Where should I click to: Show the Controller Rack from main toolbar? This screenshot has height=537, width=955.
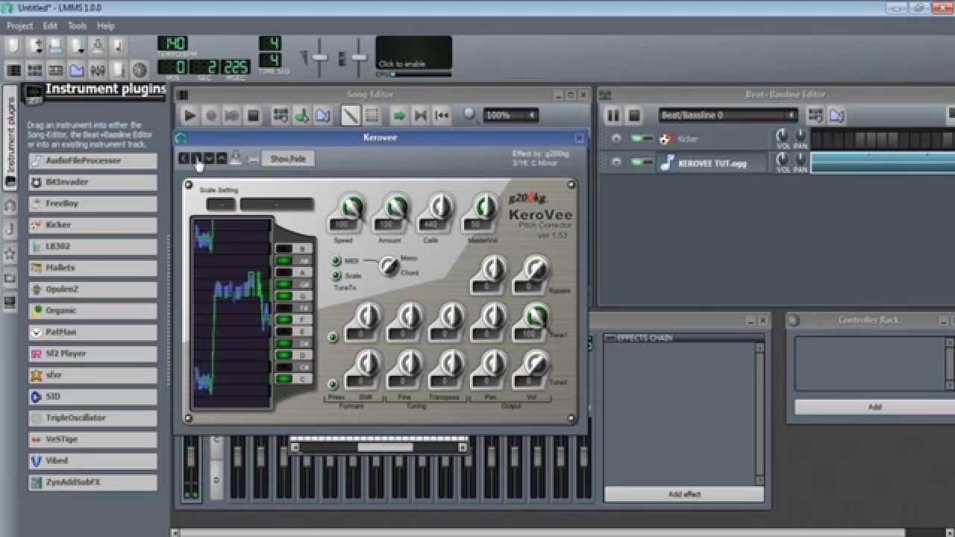140,70
